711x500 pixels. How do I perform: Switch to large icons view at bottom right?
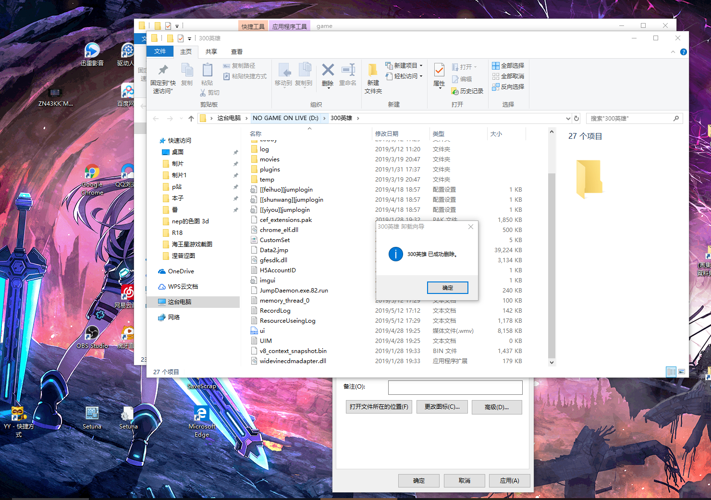[682, 372]
